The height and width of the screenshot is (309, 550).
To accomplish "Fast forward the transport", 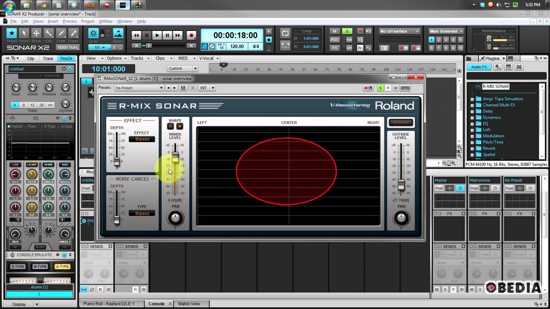I will coord(177,36).
